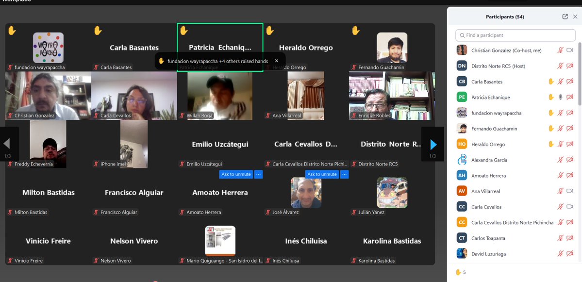Click the Participants (54) panel title
Viewport: 582px width, 282px height.
505,17
